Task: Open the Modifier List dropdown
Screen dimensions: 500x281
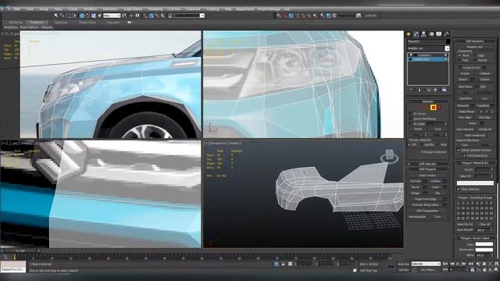Action: pyautogui.click(x=428, y=48)
